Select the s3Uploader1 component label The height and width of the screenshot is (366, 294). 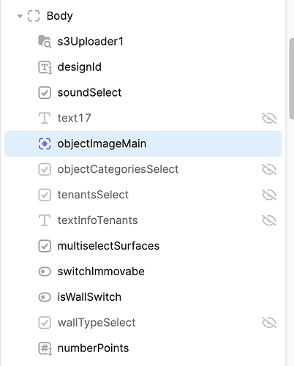click(91, 42)
